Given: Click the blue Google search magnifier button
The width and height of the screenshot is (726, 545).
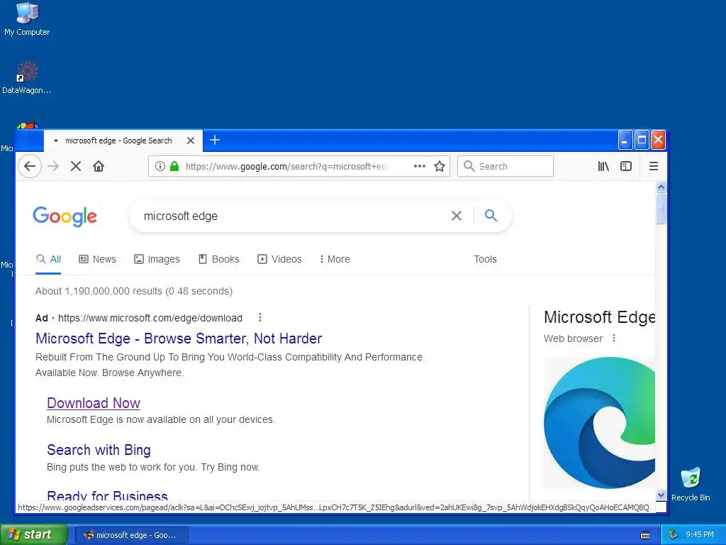Looking at the screenshot, I should pyautogui.click(x=491, y=216).
